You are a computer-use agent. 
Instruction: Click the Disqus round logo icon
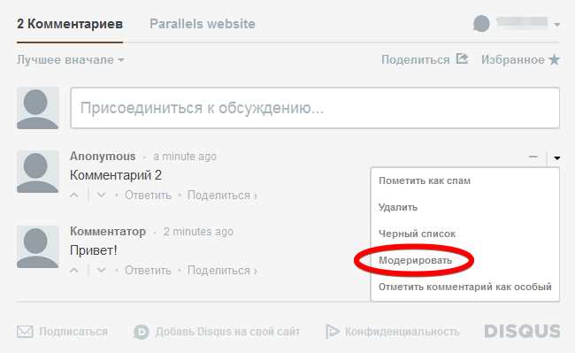(x=142, y=332)
